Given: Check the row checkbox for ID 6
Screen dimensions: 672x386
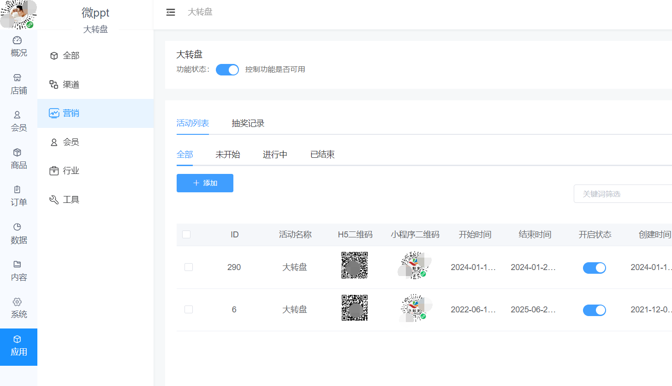Looking at the screenshot, I should click(x=189, y=310).
